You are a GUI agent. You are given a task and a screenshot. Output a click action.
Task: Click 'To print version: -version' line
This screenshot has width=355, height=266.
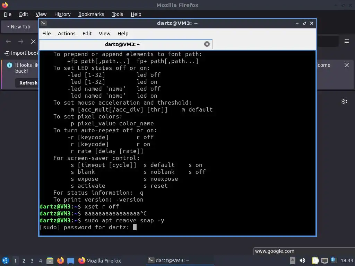point(98,200)
